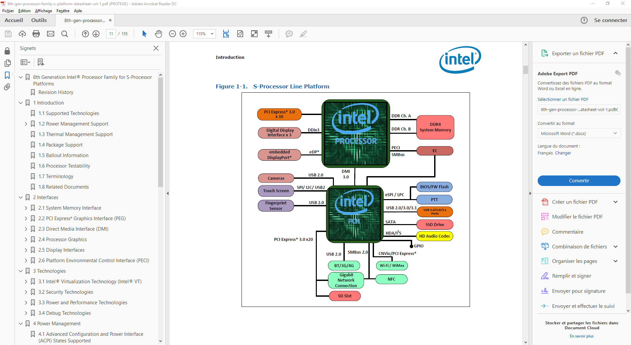Screen dimensions: 631x345
Task: Select the Hand pan tool
Action: 158,34
